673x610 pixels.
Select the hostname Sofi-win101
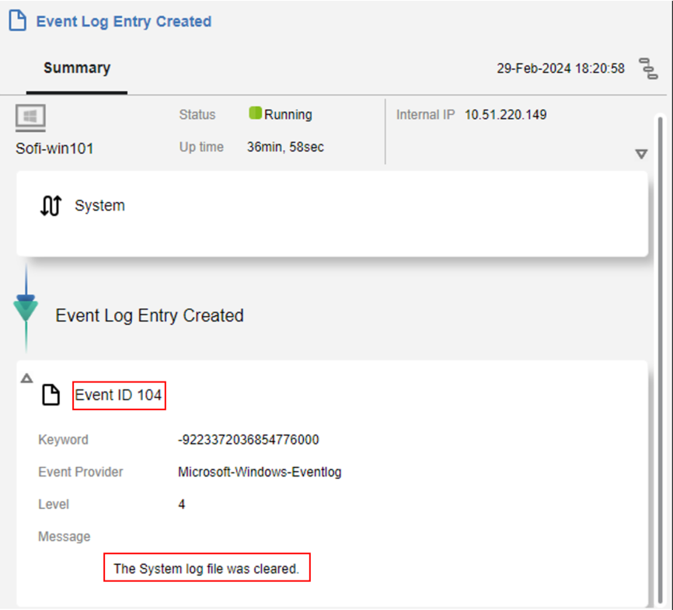click(x=54, y=148)
